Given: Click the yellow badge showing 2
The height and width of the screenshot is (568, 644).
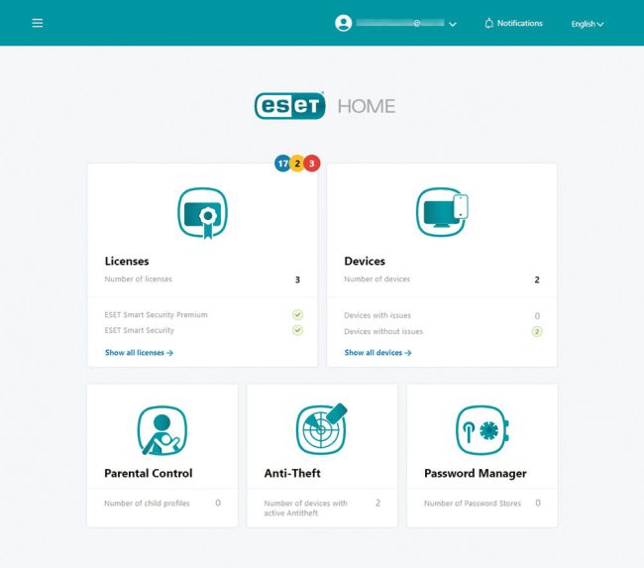Looking at the screenshot, I should tap(297, 164).
